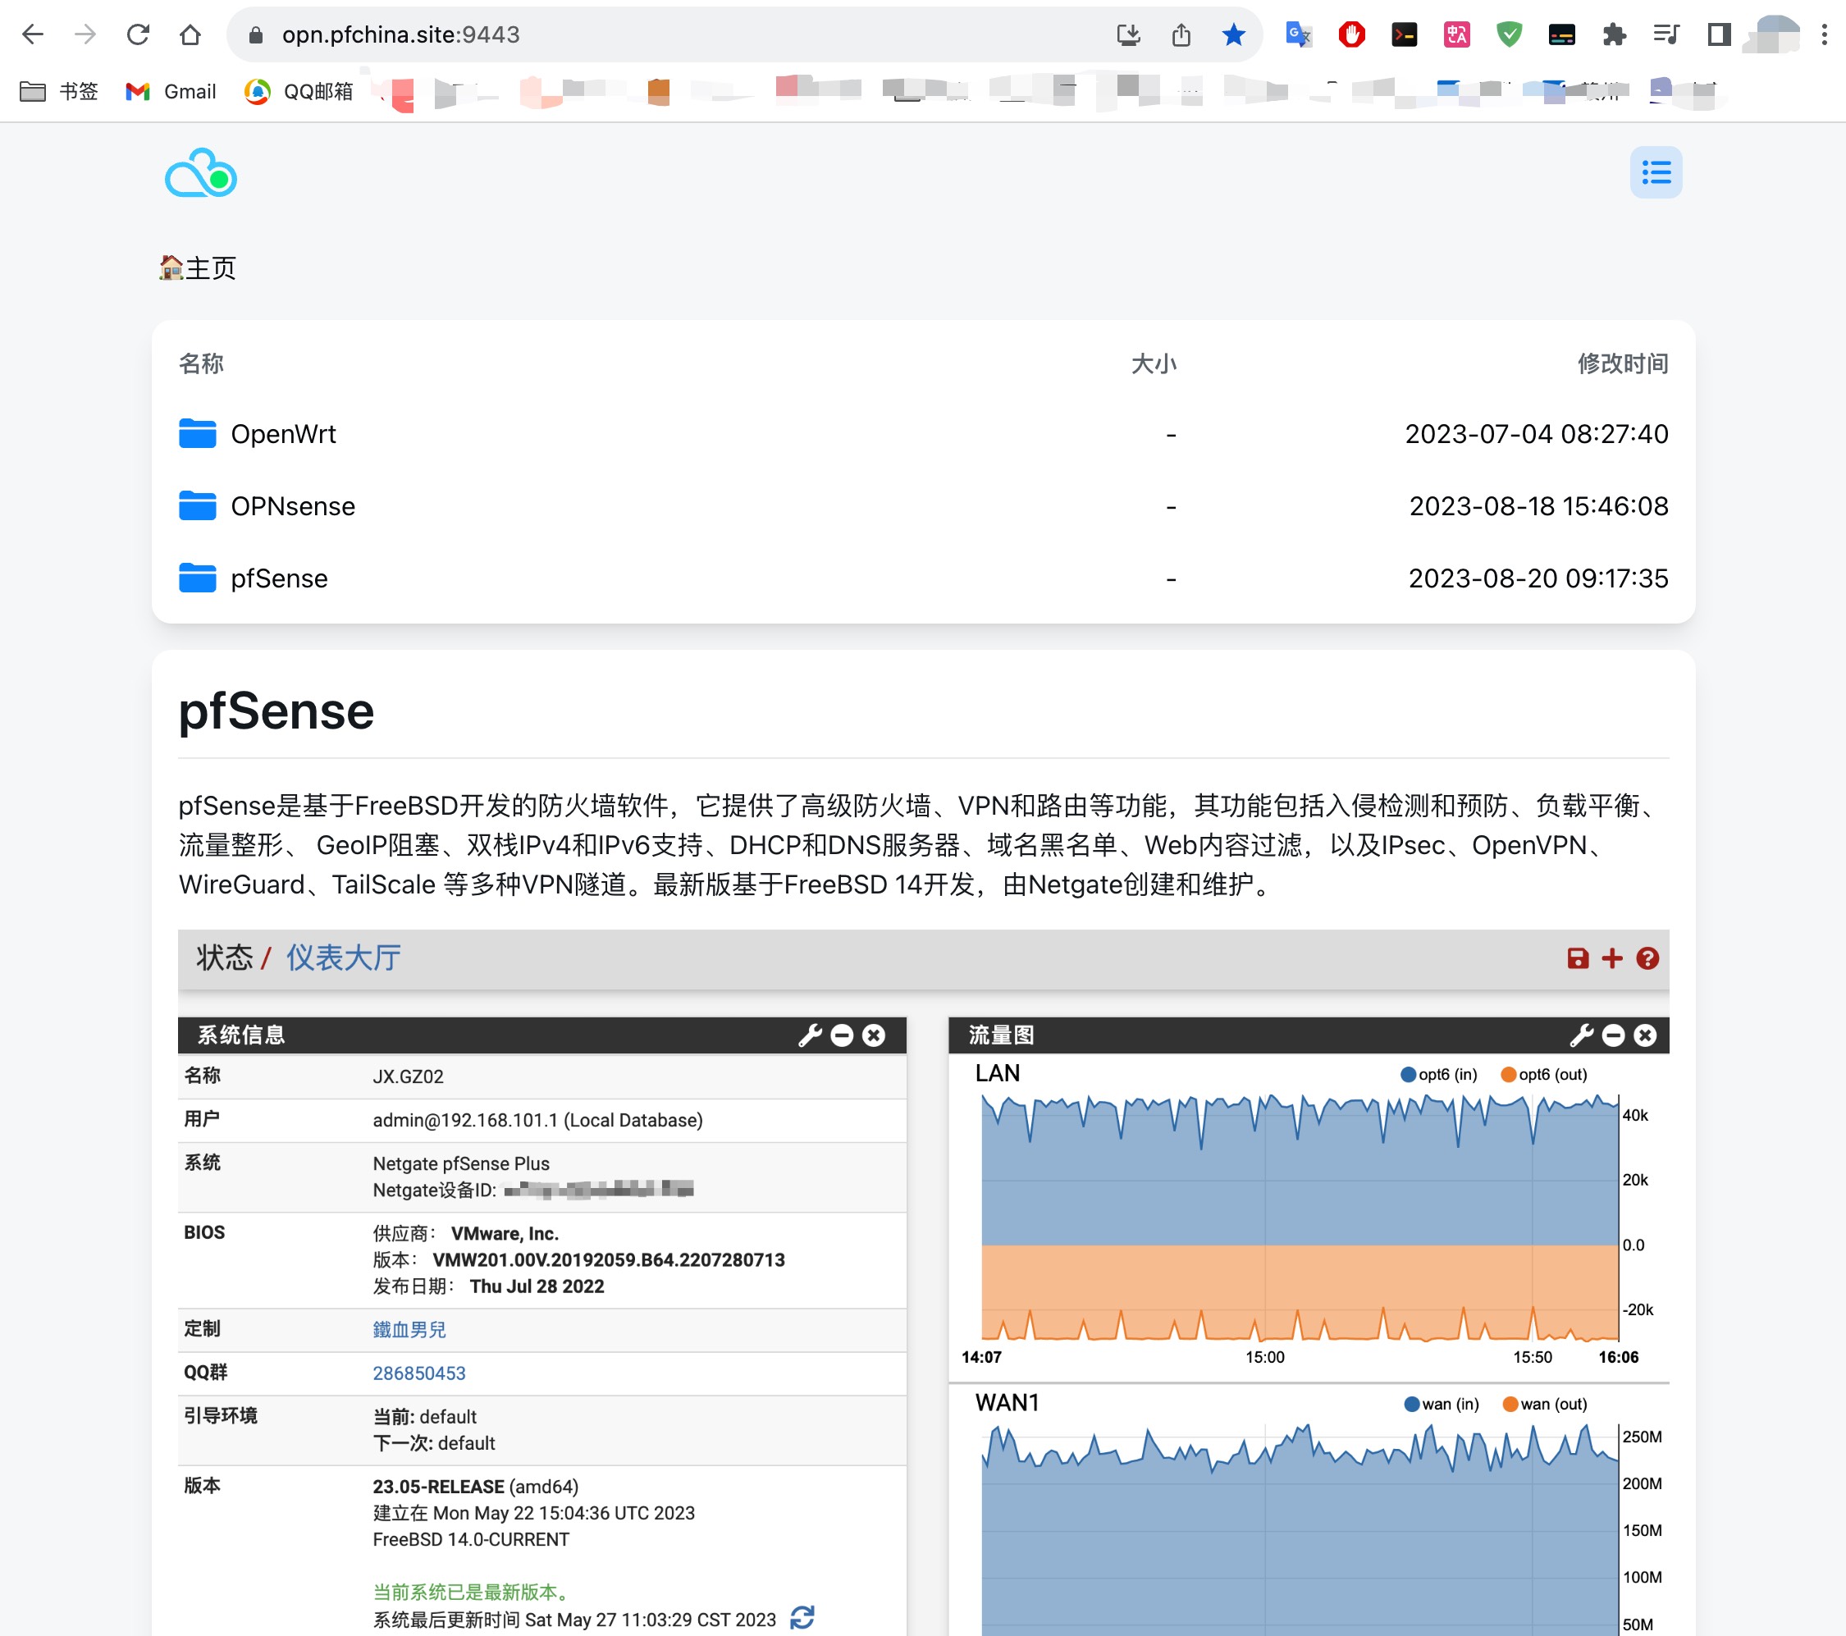
Task: Minimize the traffic graph widget
Action: tap(1613, 1035)
